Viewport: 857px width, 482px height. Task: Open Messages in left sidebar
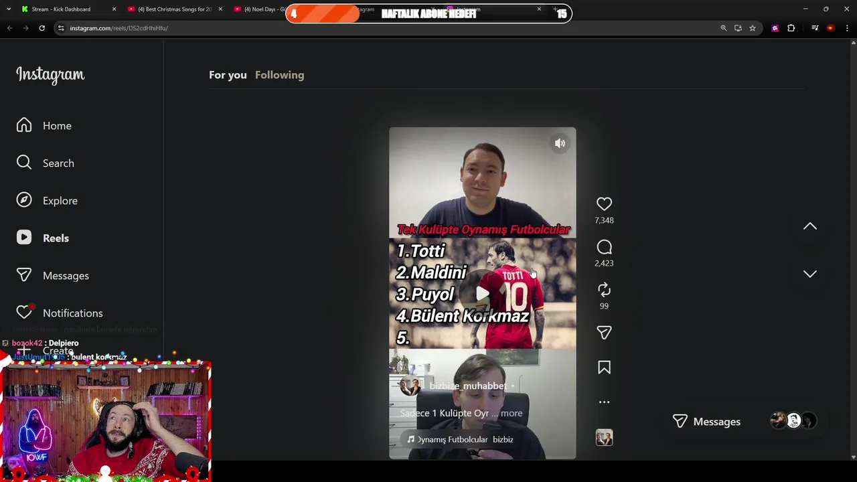pos(53,275)
